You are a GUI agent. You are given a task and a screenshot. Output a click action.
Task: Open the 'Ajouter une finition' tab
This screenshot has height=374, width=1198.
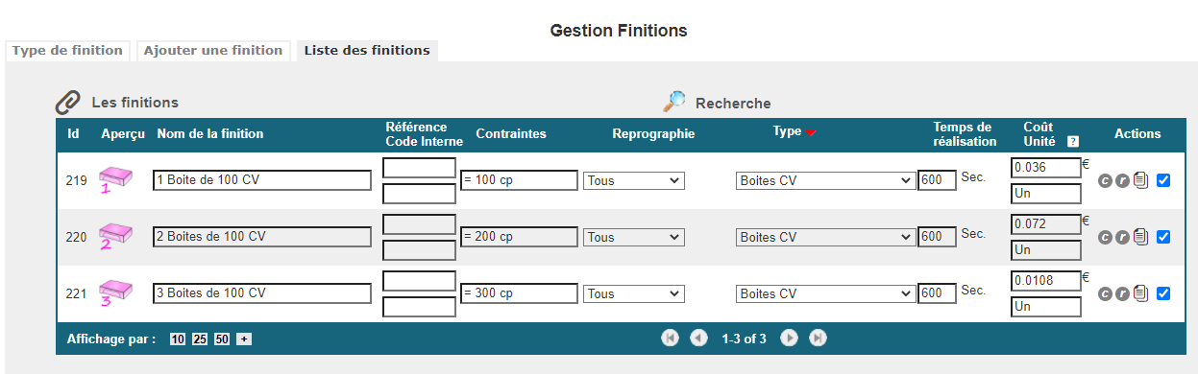click(213, 50)
